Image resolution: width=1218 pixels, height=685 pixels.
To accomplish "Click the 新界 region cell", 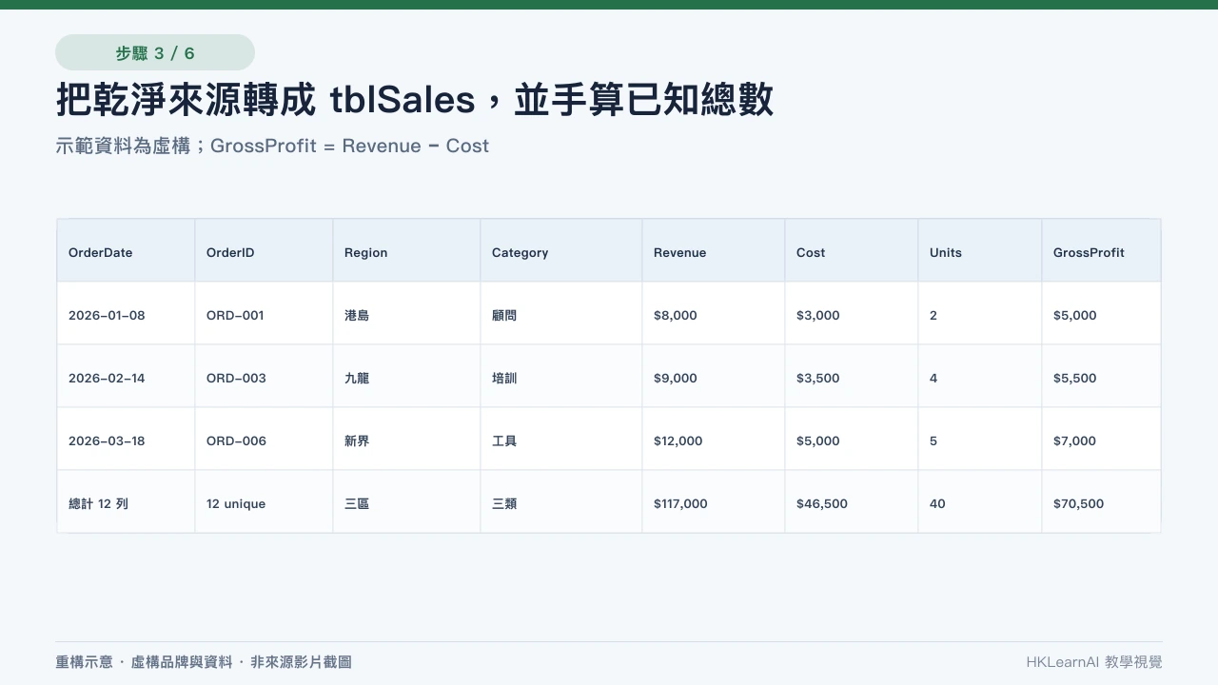I will coord(406,439).
